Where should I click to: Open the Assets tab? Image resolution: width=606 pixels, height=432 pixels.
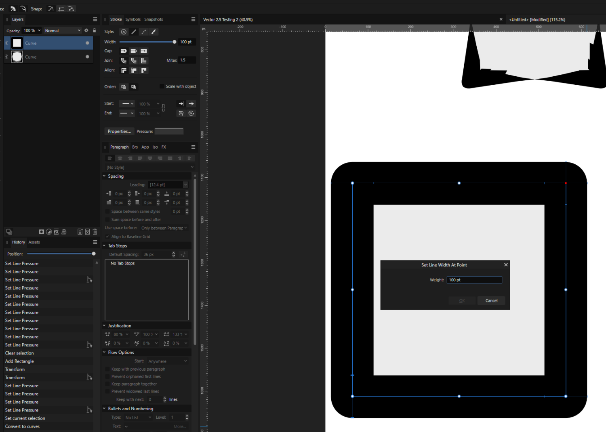[x=34, y=242]
